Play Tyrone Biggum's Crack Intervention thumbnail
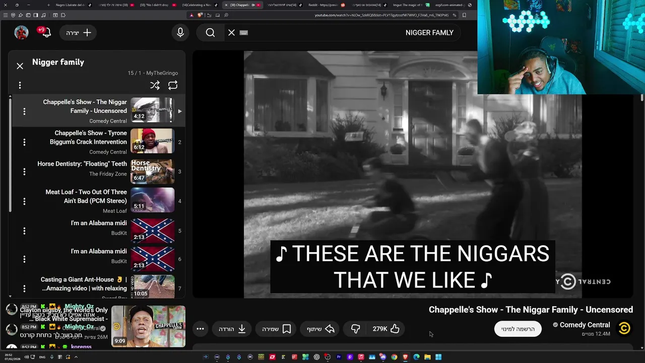Screen dimensions: 645x363 click(153, 141)
